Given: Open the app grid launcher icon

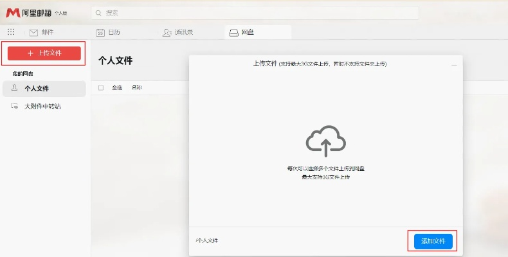Looking at the screenshot, I should pyautogui.click(x=11, y=32).
